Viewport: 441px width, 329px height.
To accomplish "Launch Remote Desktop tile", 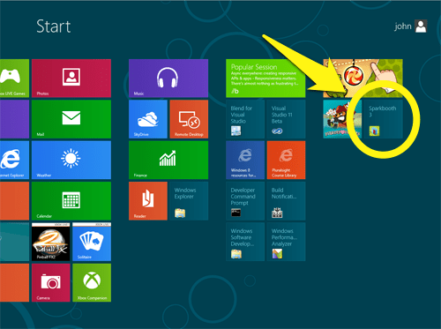I will pos(189,119).
